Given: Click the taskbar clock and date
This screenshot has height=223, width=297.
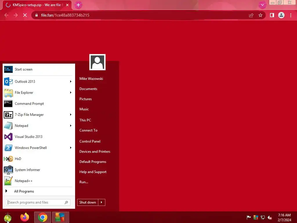Looking at the screenshot, I should coord(284,217).
